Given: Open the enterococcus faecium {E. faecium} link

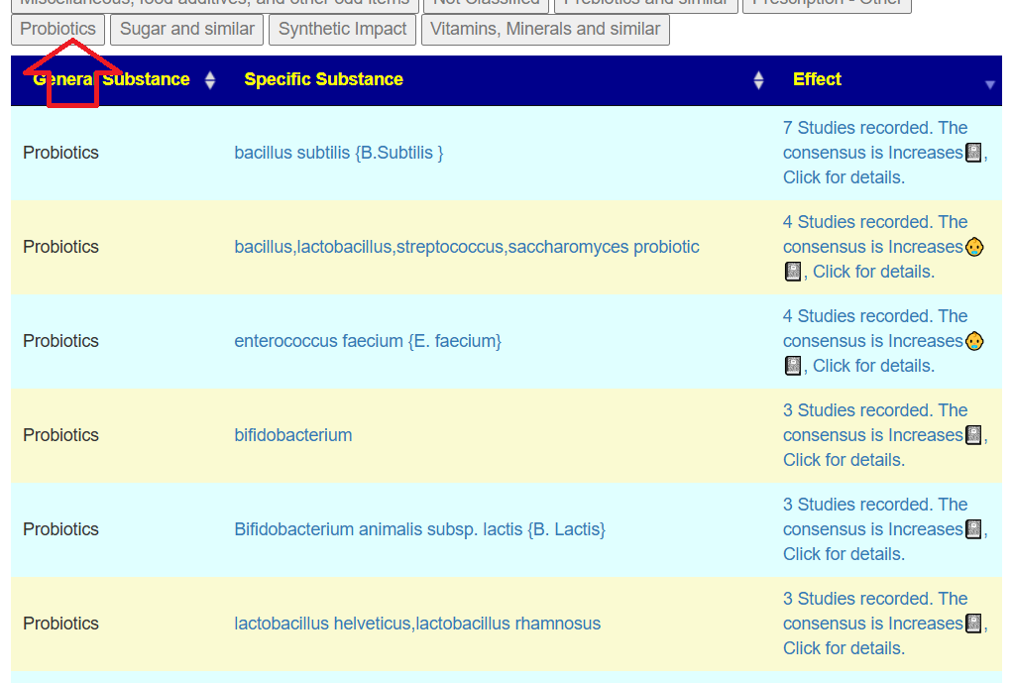Looking at the screenshot, I should (x=368, y=341).
